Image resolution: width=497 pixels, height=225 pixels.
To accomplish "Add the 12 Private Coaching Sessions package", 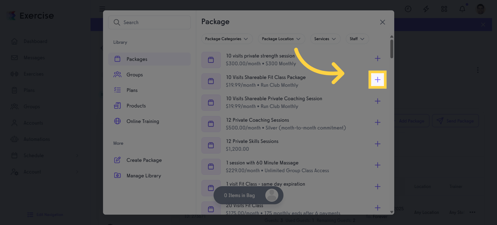I will coord(377,122).
